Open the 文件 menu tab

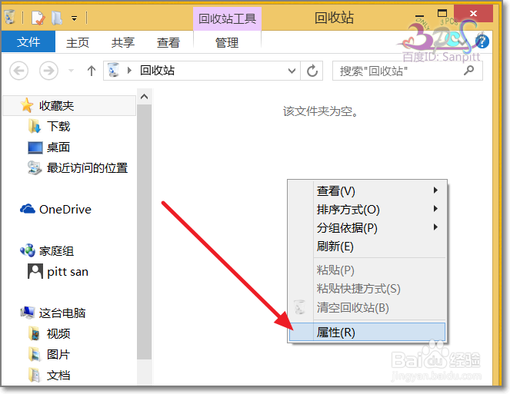28,41
